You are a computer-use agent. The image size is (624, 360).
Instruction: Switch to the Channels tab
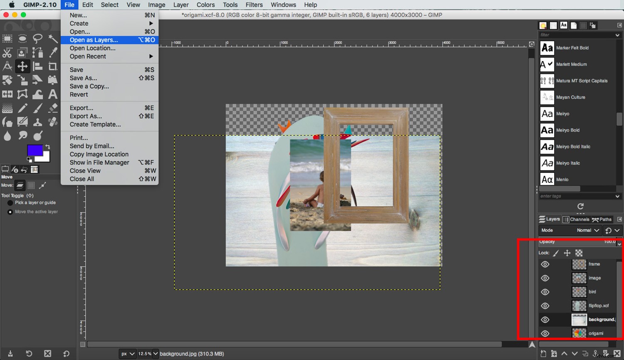[x=577, y=219]
